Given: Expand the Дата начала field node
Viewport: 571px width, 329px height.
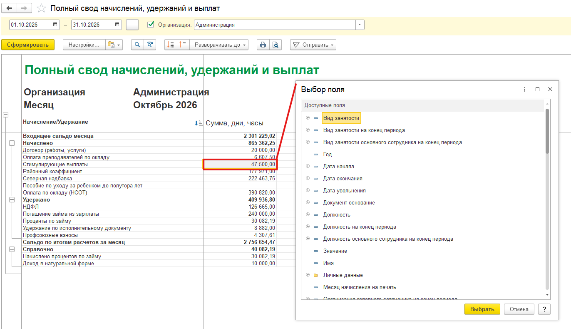Looking at the screenshot, I should [308, 166].
